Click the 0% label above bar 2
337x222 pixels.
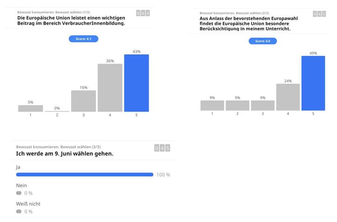point(57,108)
